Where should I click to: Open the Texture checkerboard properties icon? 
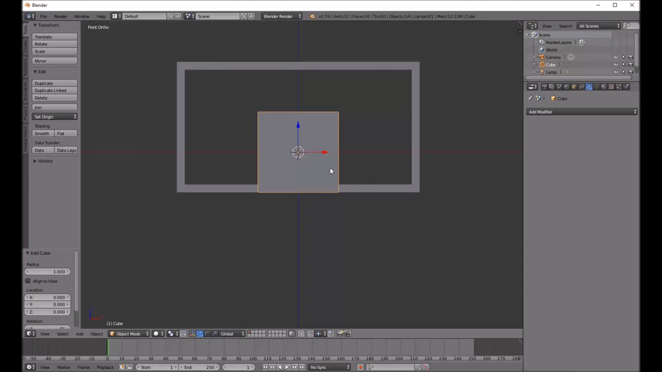coord(611,87)
